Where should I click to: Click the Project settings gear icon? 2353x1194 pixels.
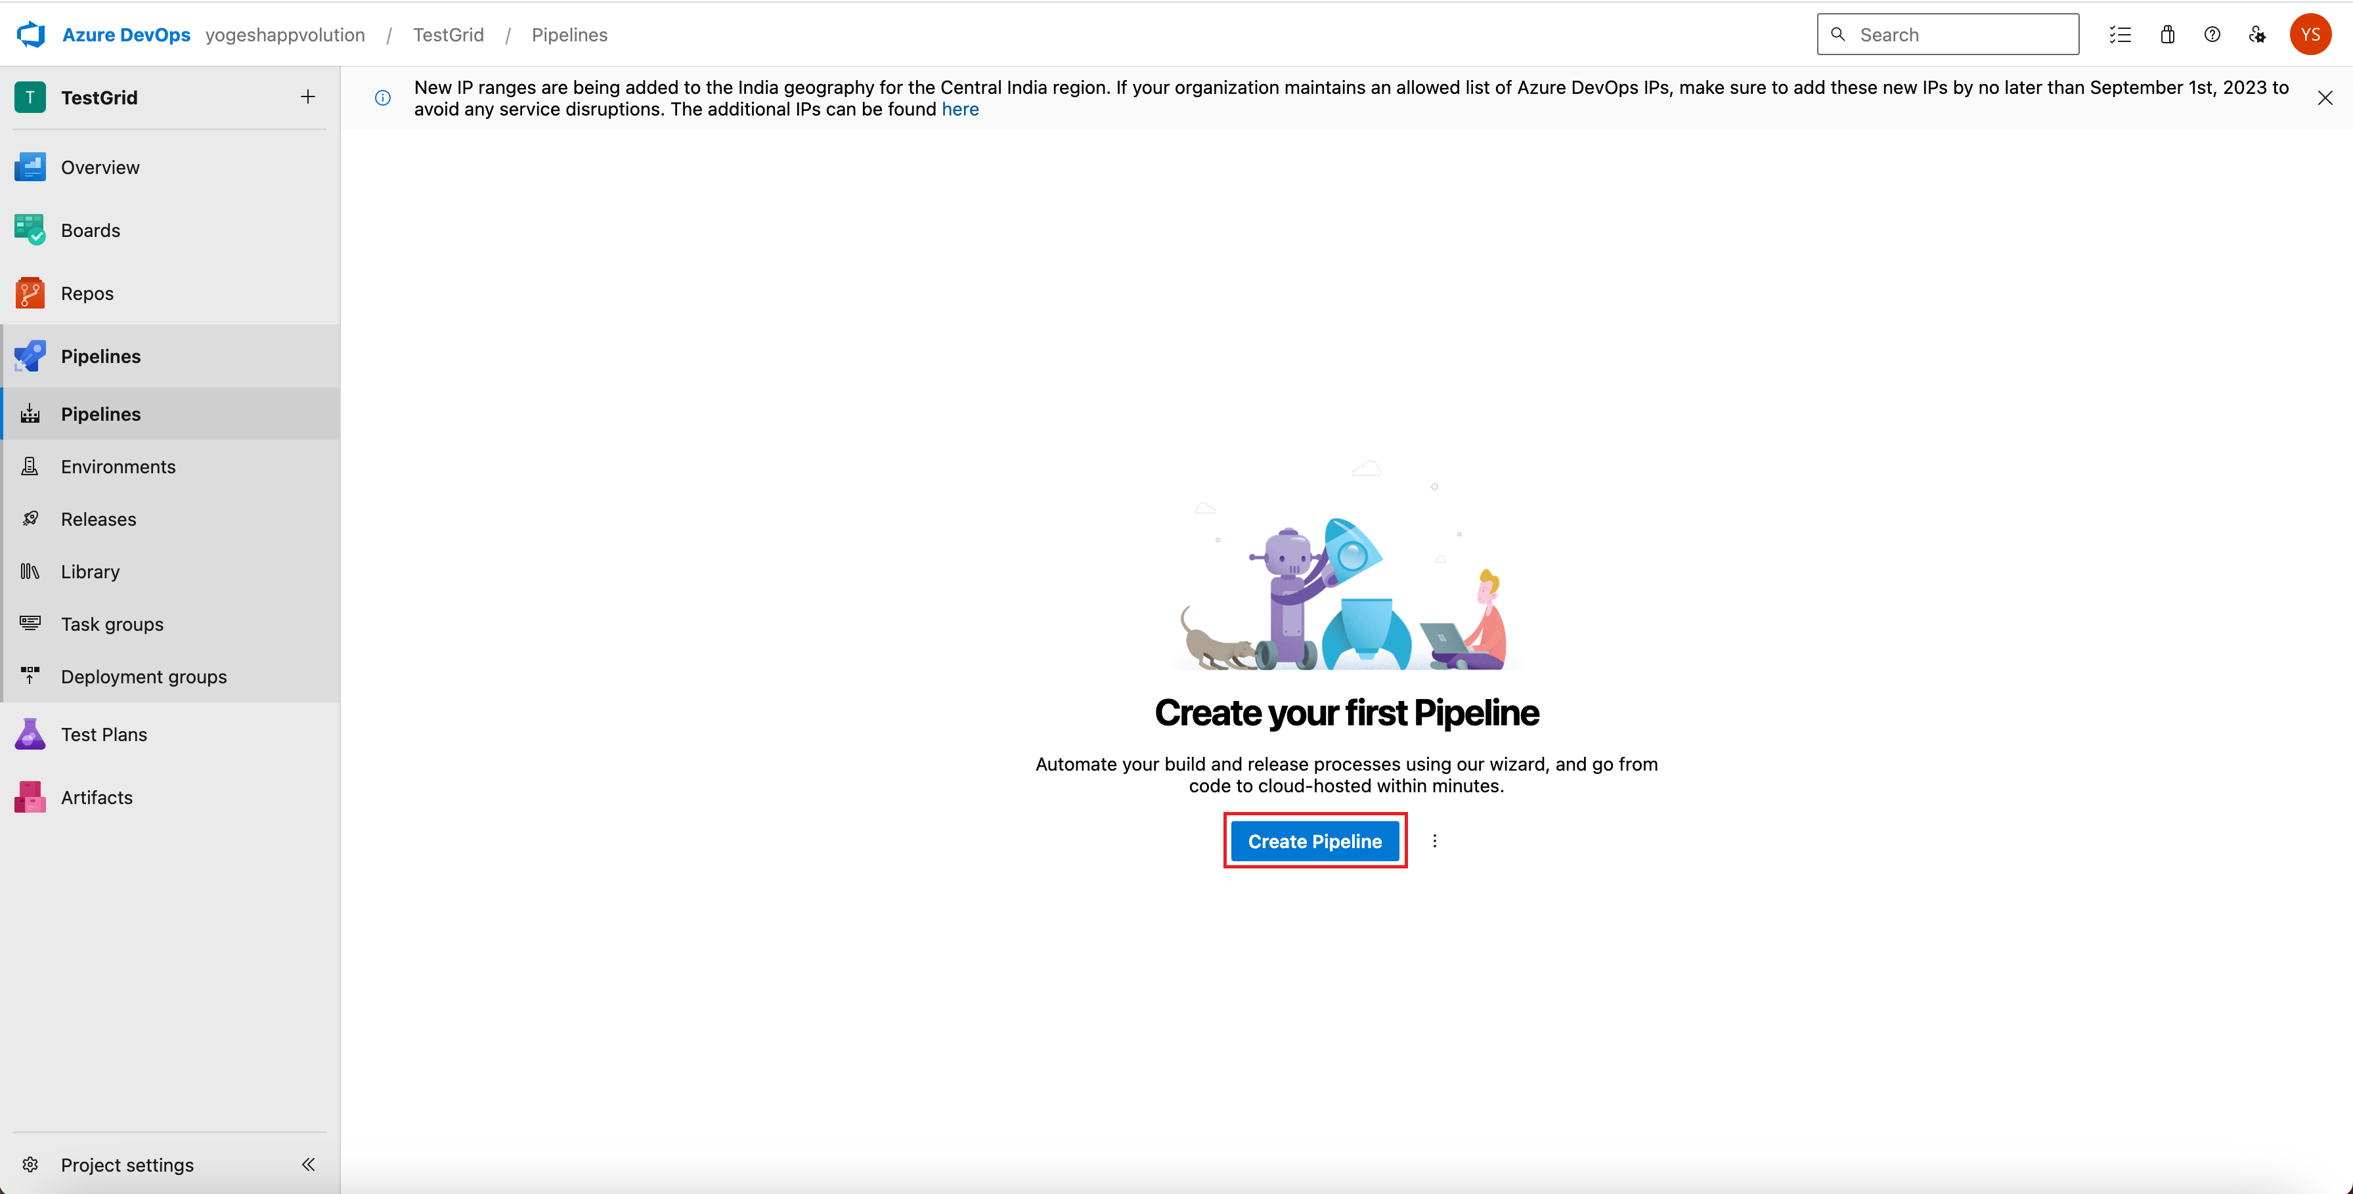(x=30, y=1164)
